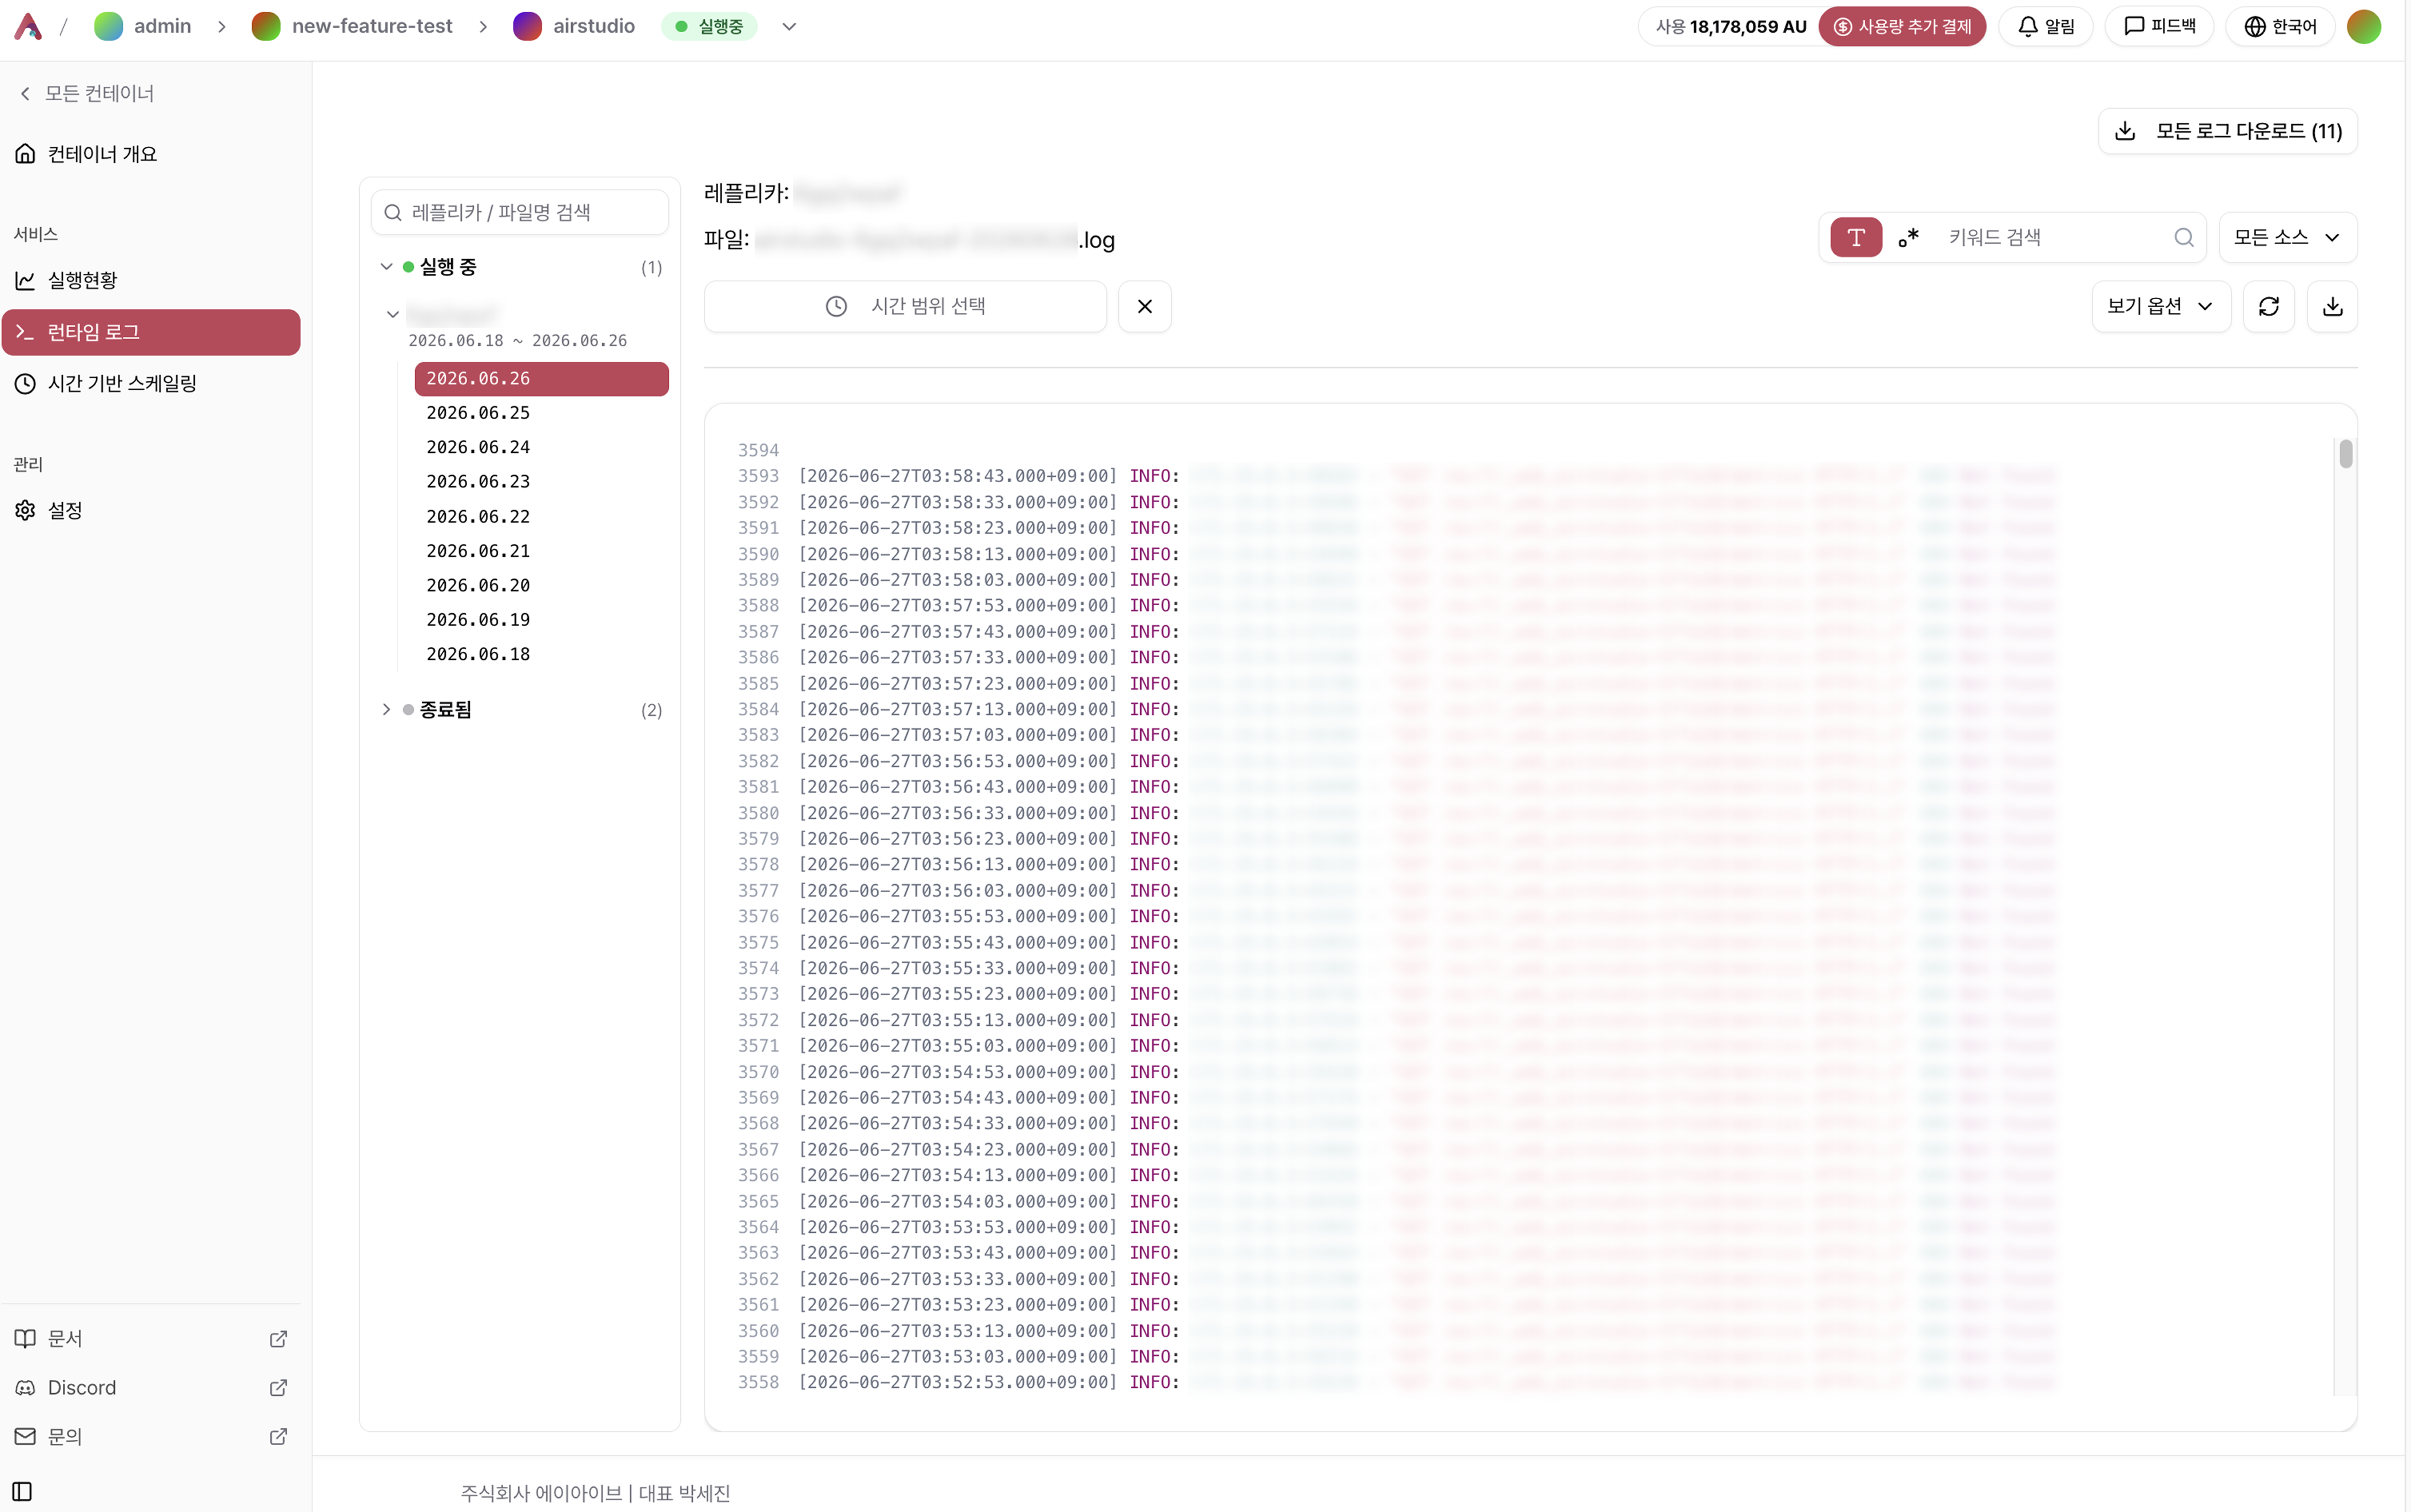Collapse the 실행 중 group
Viewport: 2411px width, 1512px height.
(x=386, y=267)
